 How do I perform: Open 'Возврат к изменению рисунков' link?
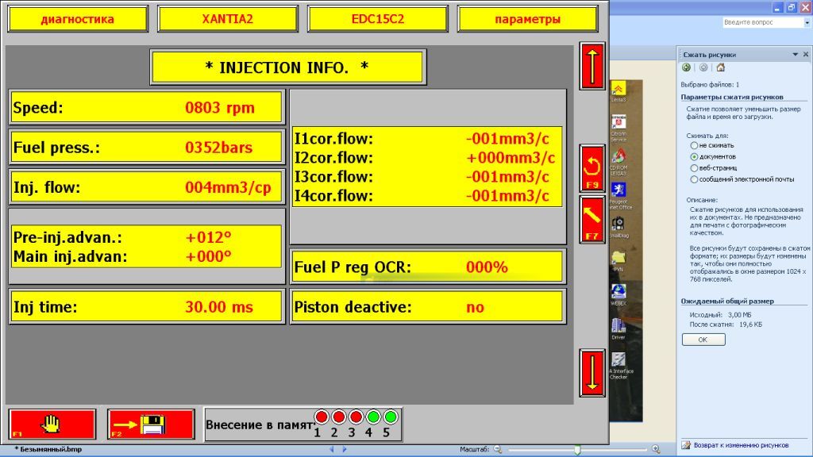[742, 445]
